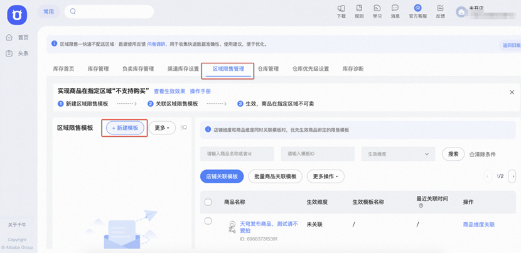Click the 批量商品关联模板 button
Screen dimensions: 521x253
click(x=275, y=176)
